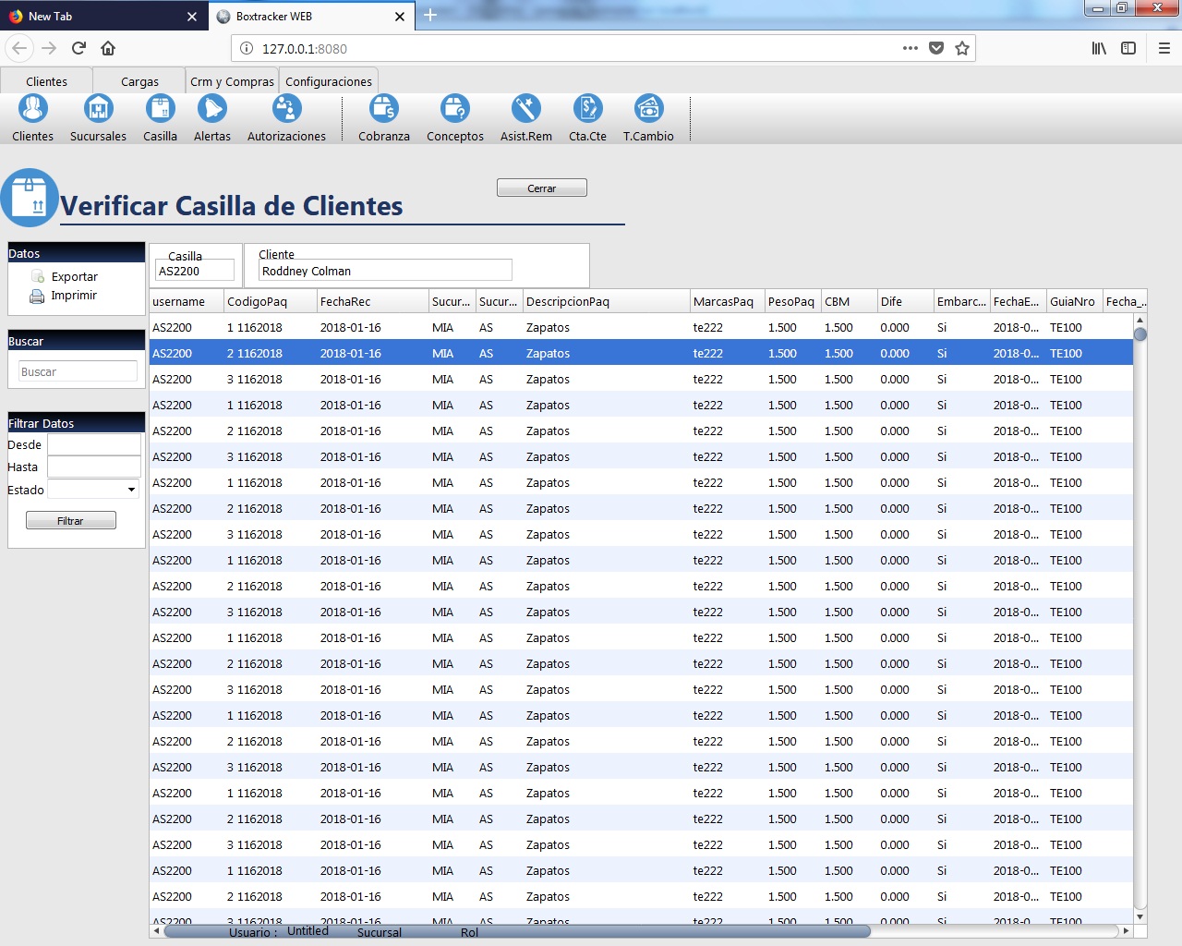Open the Conceptos toolbar icon
Image resolution: width=1182 pixels, height=946 pixels.
coord(454,110)
